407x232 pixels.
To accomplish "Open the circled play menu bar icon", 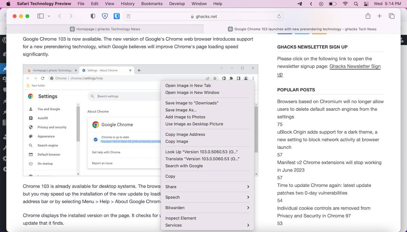I will point(321,4).
